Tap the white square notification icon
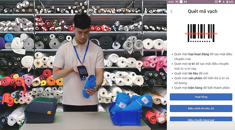Screen dimensions: 235x130 (x=181, y=2)
